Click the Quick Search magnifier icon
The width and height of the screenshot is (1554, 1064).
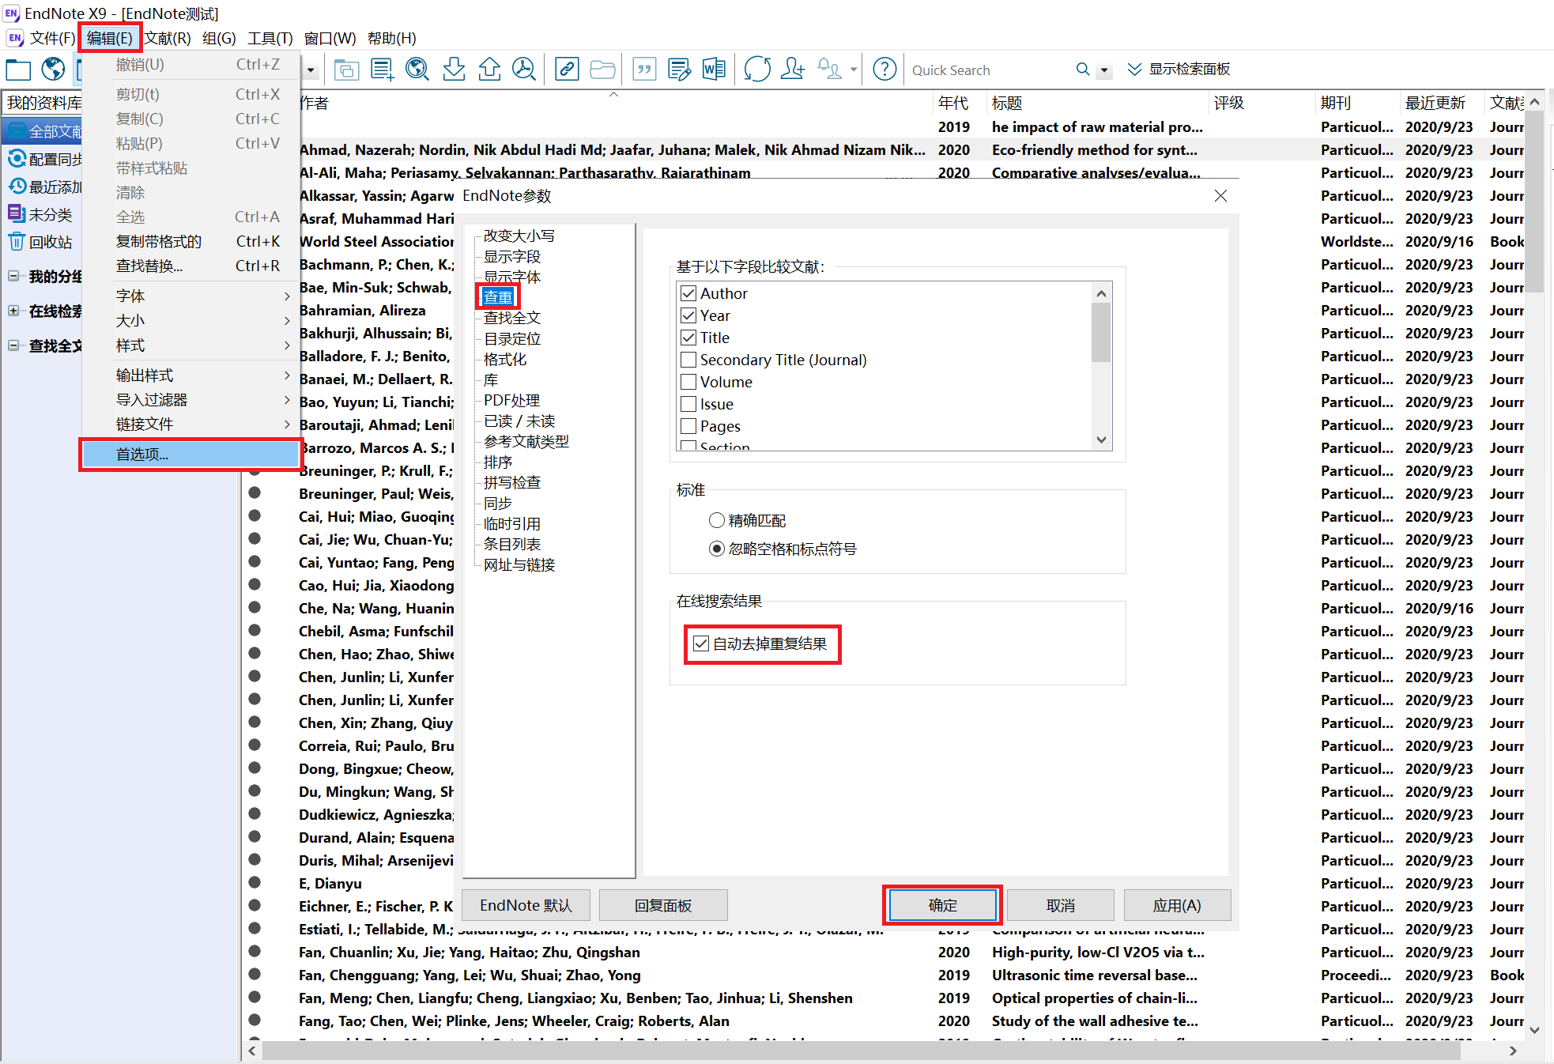pyautogui.click(x=1083, y=70)
